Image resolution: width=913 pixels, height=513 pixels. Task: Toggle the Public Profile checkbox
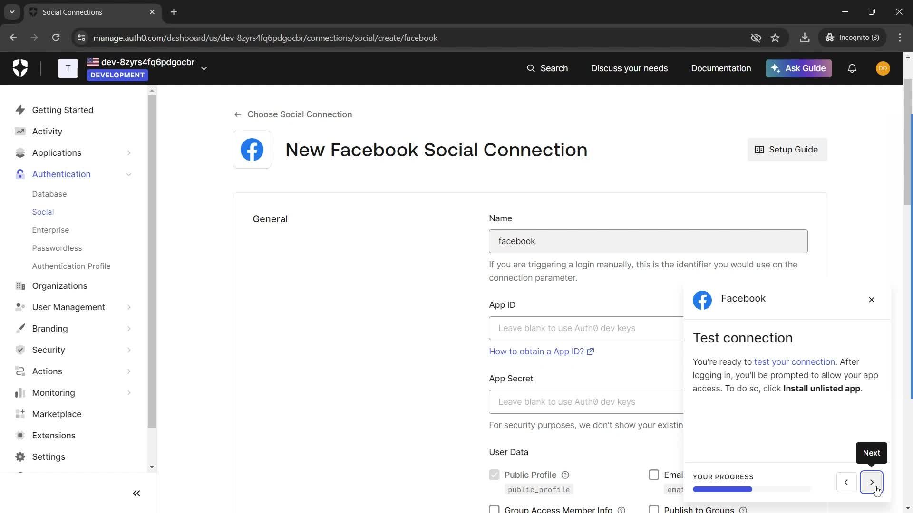494,475
